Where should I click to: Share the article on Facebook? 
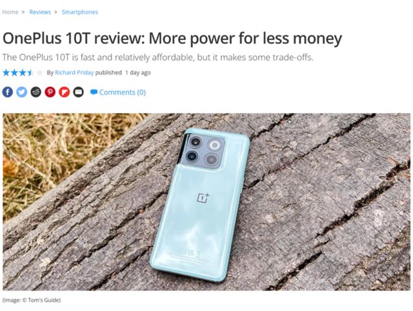coord(8,92)
